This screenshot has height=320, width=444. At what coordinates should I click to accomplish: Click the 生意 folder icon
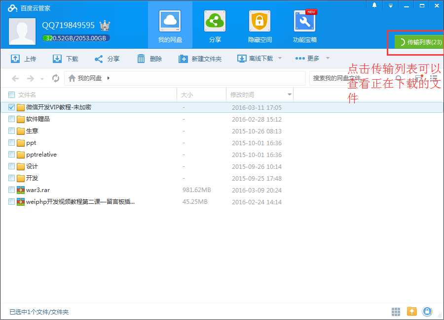(x=20, y=131)
